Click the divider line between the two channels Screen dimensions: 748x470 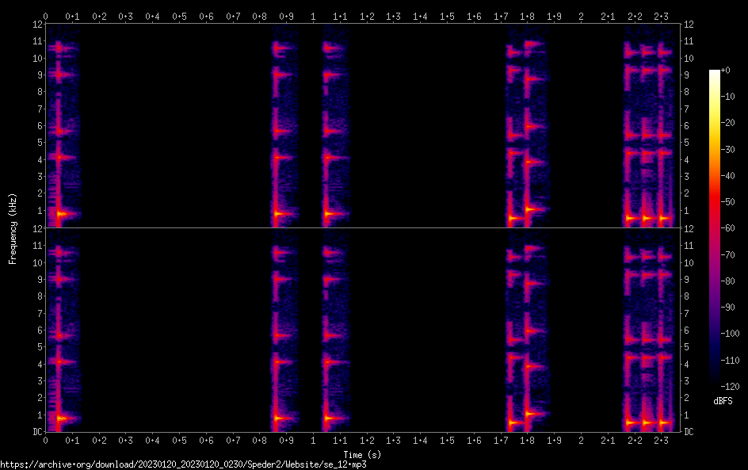click(362, 228)
